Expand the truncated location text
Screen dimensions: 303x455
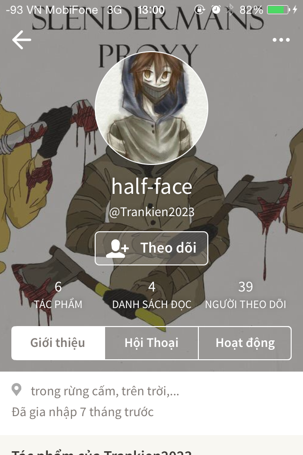(x=105, y=391)
